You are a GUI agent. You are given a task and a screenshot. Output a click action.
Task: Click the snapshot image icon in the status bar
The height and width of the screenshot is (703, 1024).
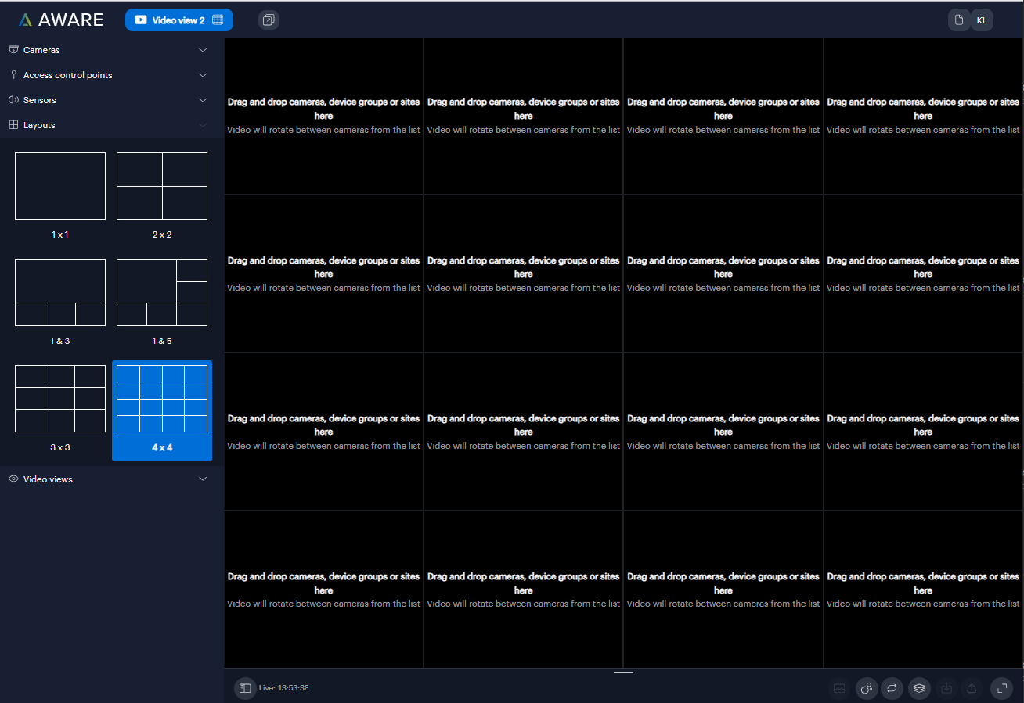839,688
